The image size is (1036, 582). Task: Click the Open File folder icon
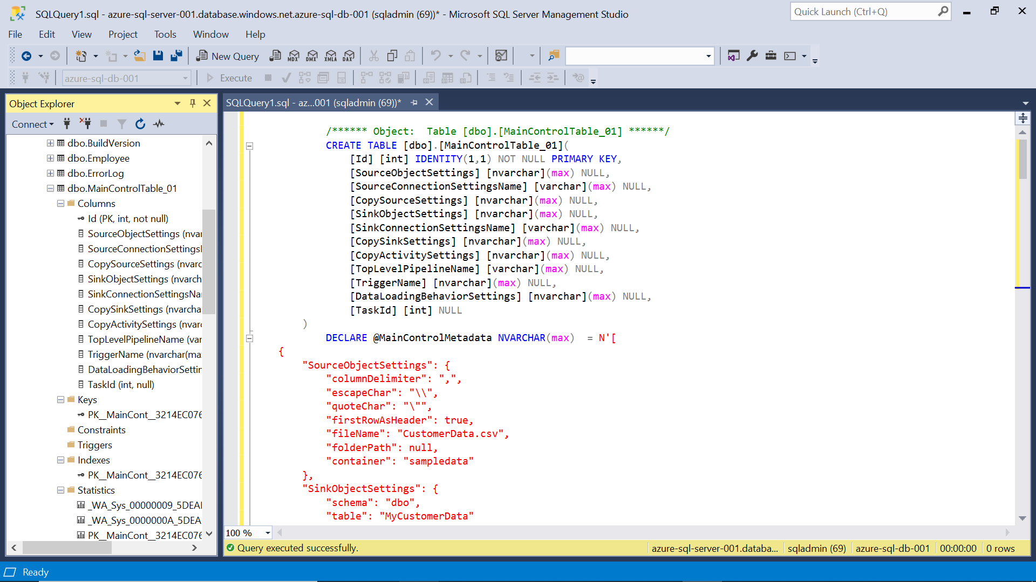click(140, 56)
